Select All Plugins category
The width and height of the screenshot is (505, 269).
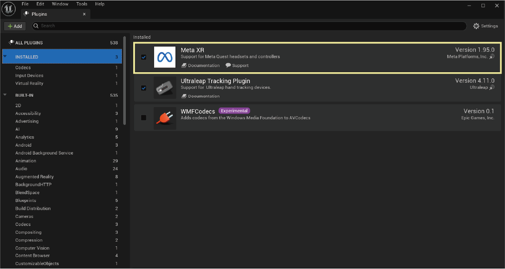(x=62, y=43)
